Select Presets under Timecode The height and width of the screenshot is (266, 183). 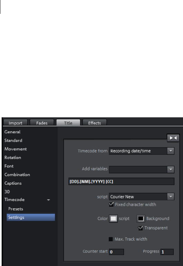pyautogui.click(x=16, y=209)
